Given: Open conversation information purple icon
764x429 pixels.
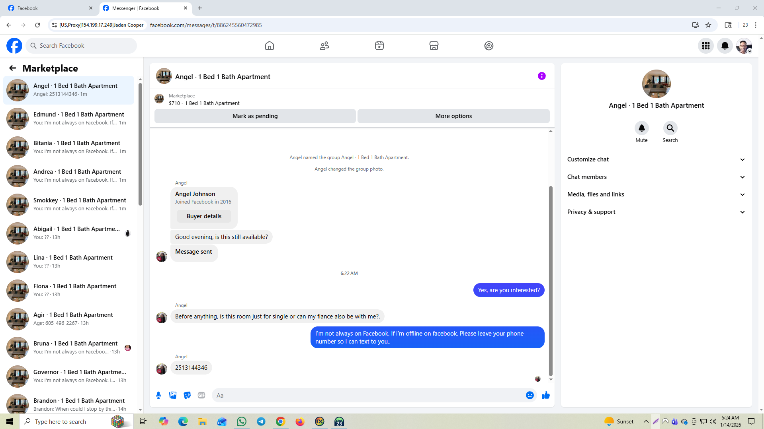Looking at the screenshot, I should (x=542, y=76).
